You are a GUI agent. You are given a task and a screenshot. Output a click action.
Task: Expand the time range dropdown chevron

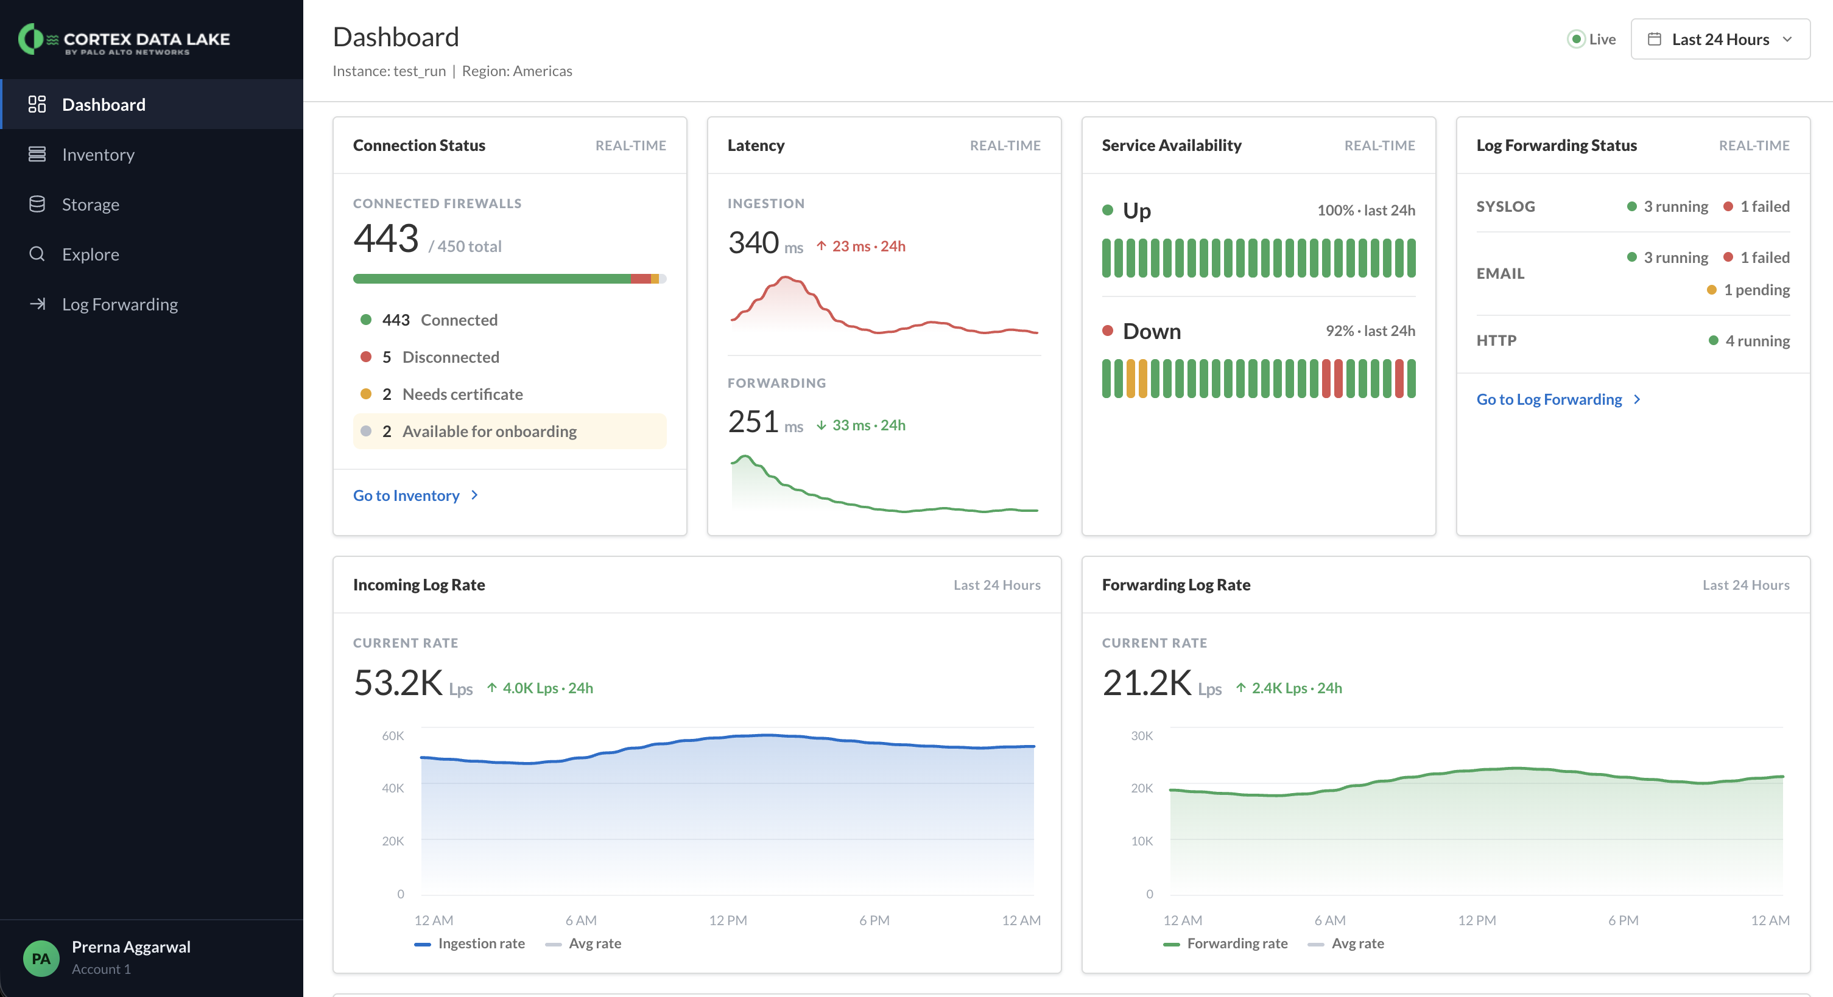coord(1787,39)
